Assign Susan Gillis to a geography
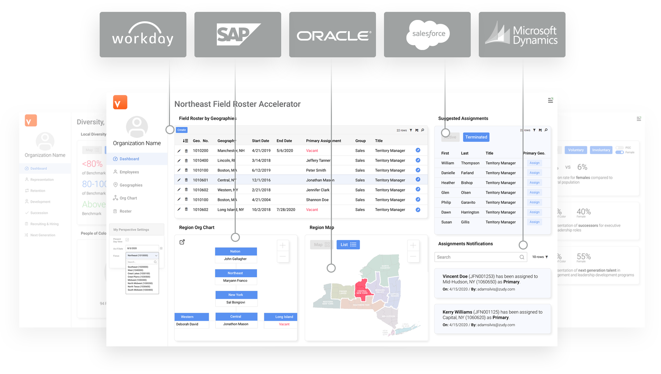The image size is (661, 374). coord(534,222)
